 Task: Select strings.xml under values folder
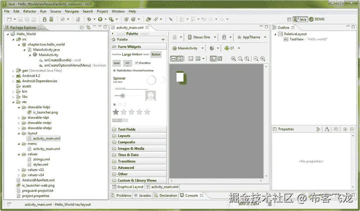pyautogui.click(x=41, y=159)
